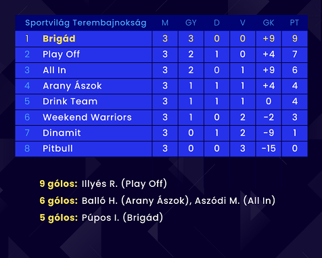Click the Sportvilág Terembajnokság table title
322x258 pixels.
86,23
